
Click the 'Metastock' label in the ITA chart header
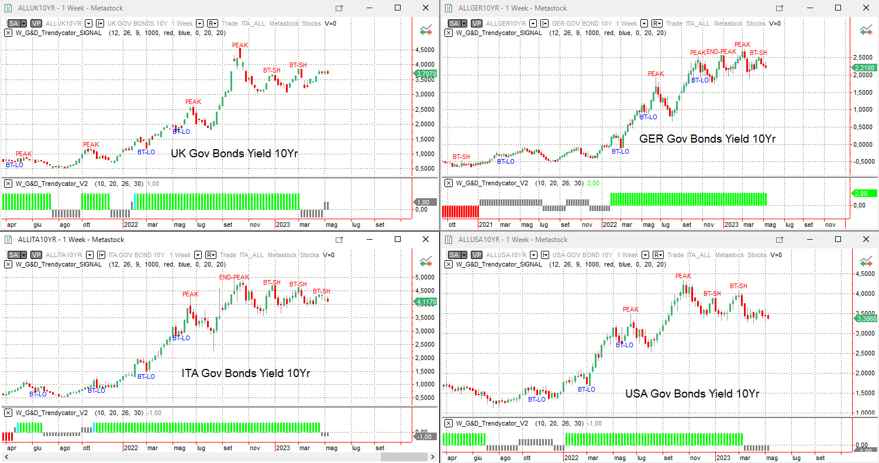[282, 255]
